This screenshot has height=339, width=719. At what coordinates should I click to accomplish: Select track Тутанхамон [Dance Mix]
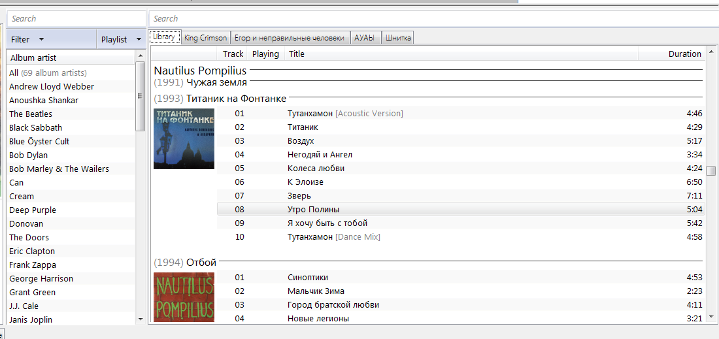click(x=461, y=237)
